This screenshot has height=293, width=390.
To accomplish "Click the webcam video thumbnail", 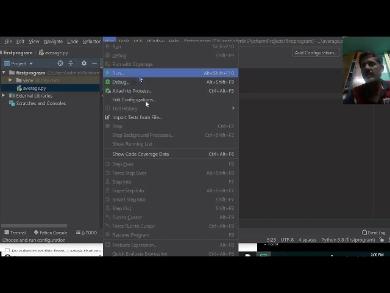I will (366, 71).
